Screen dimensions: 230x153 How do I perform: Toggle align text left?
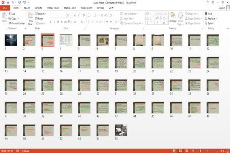(89, 22)
